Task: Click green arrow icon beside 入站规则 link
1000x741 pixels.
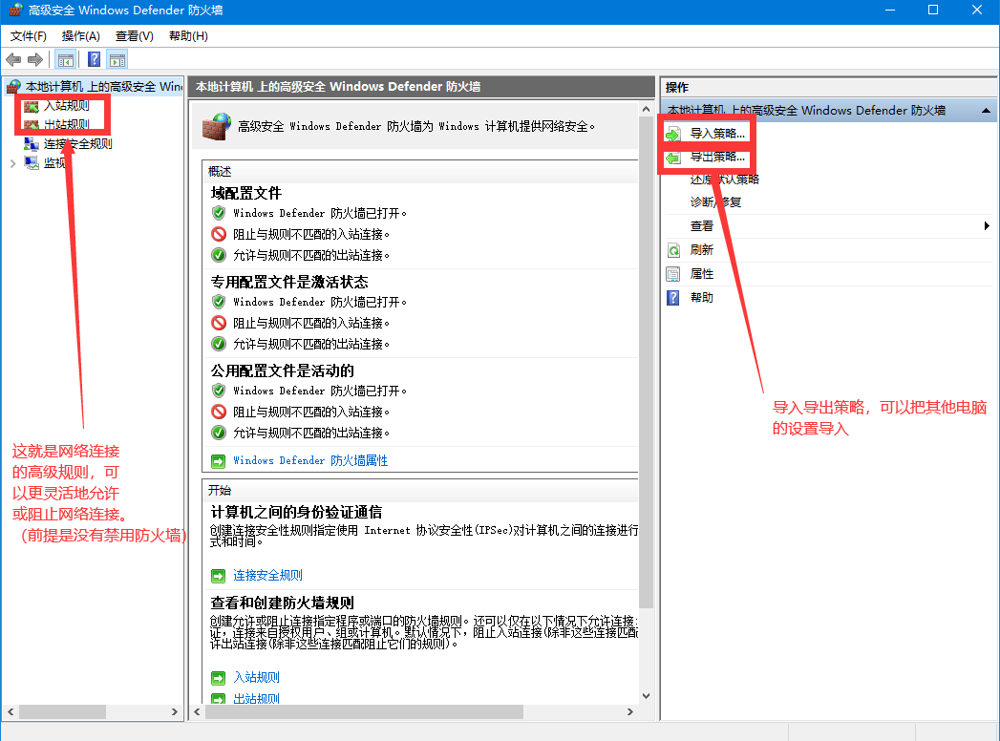Action: pyautogui.click(x=218, y=678)
